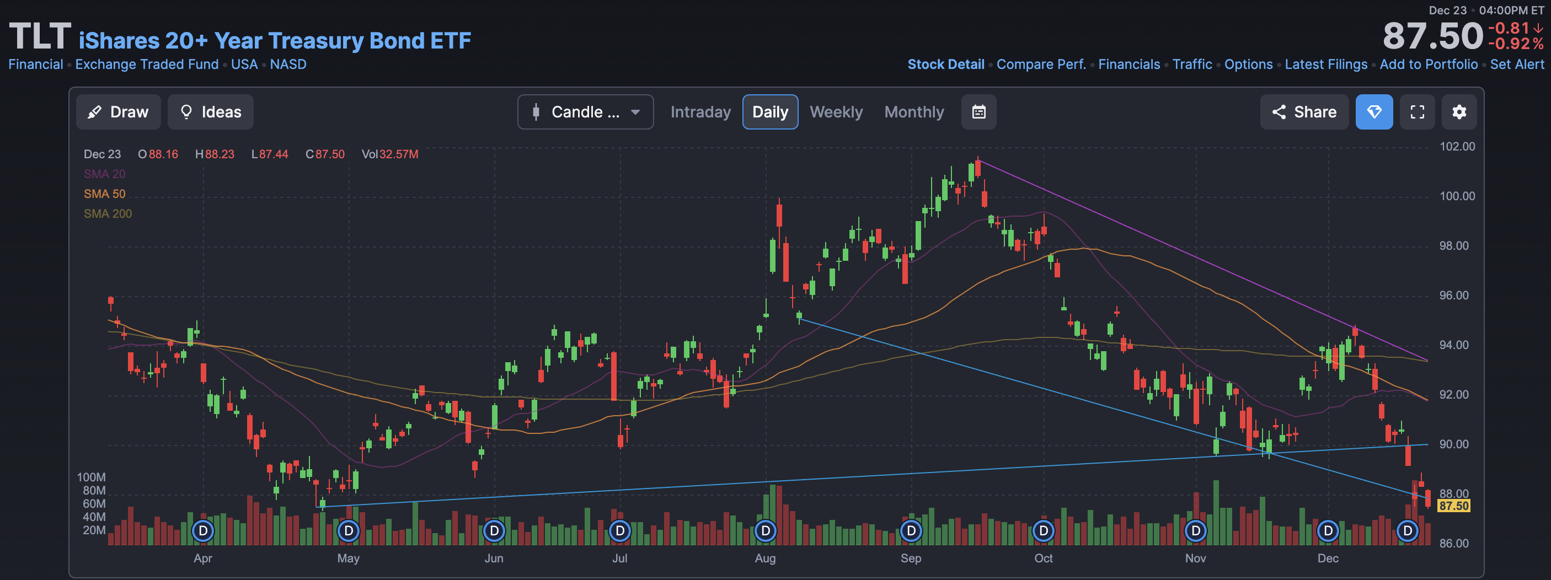
Task: Click the dividend marker above May
Action: pos(348,531)
